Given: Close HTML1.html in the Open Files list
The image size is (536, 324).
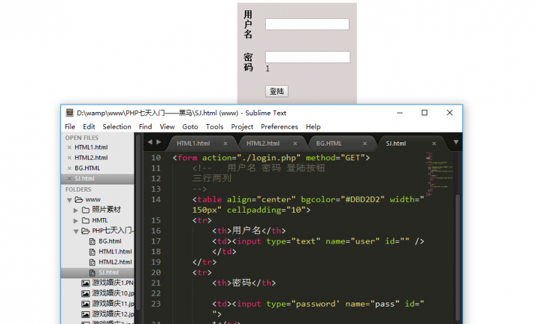Looking at the screenshot, I should [70, 148].
